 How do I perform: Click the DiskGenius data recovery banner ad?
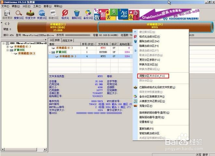click(x=147, y=14)
